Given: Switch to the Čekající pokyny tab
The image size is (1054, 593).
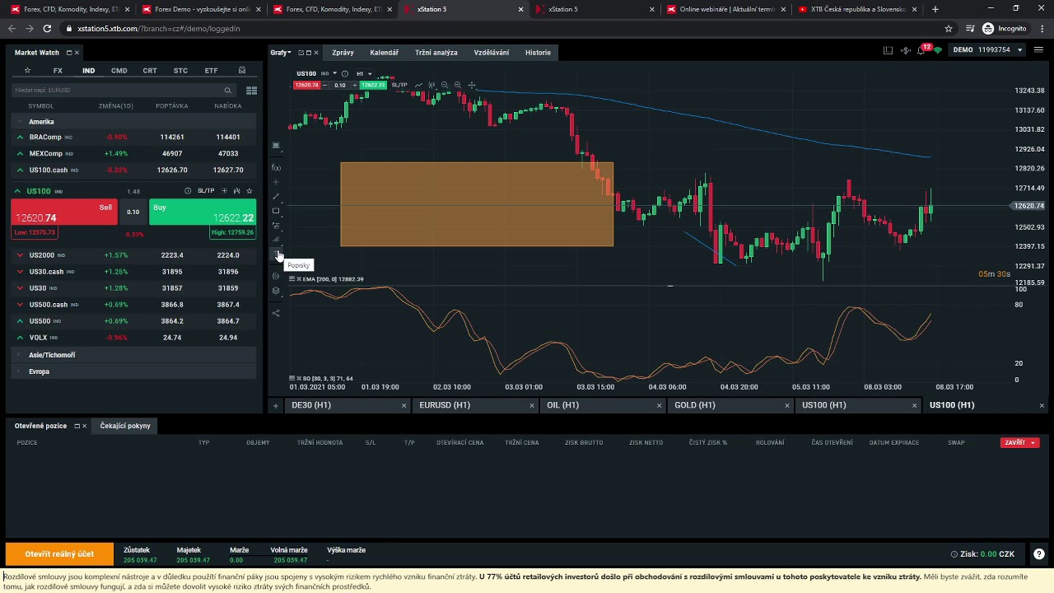Looking at the screenshot, I should [125, 426].
